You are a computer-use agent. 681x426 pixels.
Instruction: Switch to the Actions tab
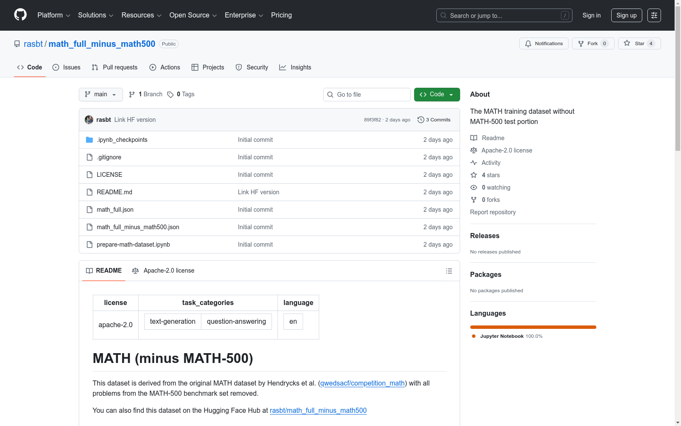pos(165,67)
